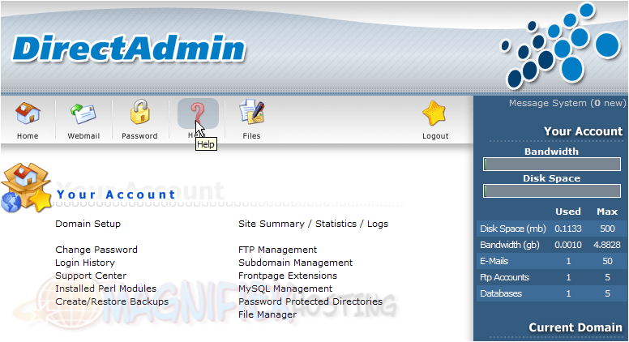Click the DirectAdmin logo
Screen dimensions: 629x342
point(128,48)
